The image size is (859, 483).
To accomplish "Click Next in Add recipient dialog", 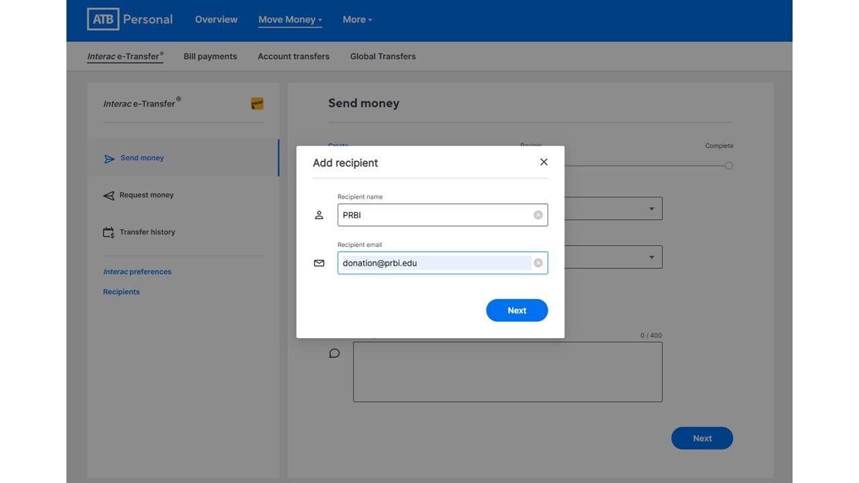I will coord(517,311).
